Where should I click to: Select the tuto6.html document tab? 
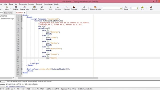(20, 13)
